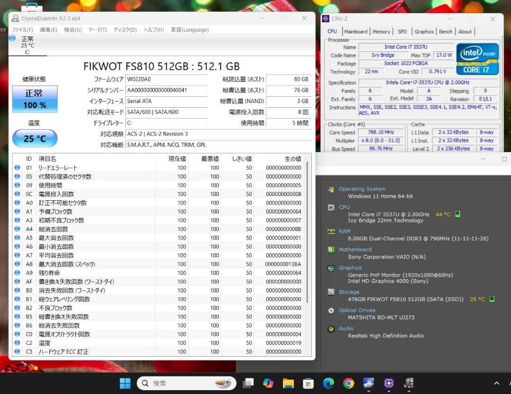
Task: Click the green 44°C temperature indicator square
Action: click(x=457, y=214)
